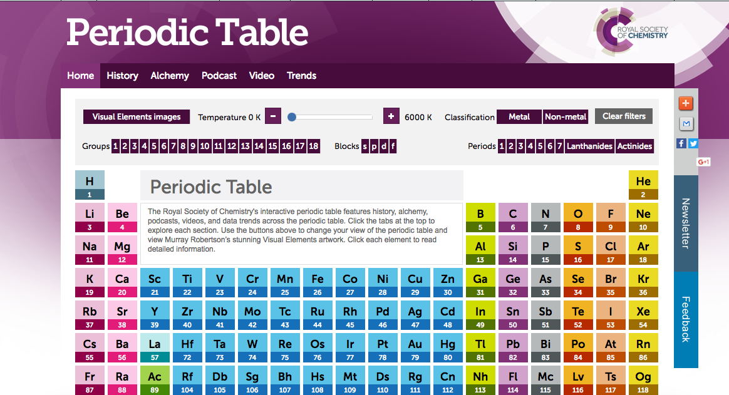Select the Helium element tile
Image resolution: width=729 pixels, height=395 pixels.
click(x=643, y=184)
